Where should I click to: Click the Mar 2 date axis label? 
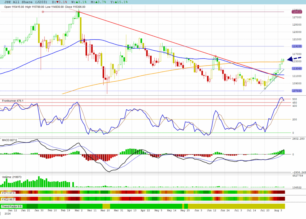(x=79, y=210)
